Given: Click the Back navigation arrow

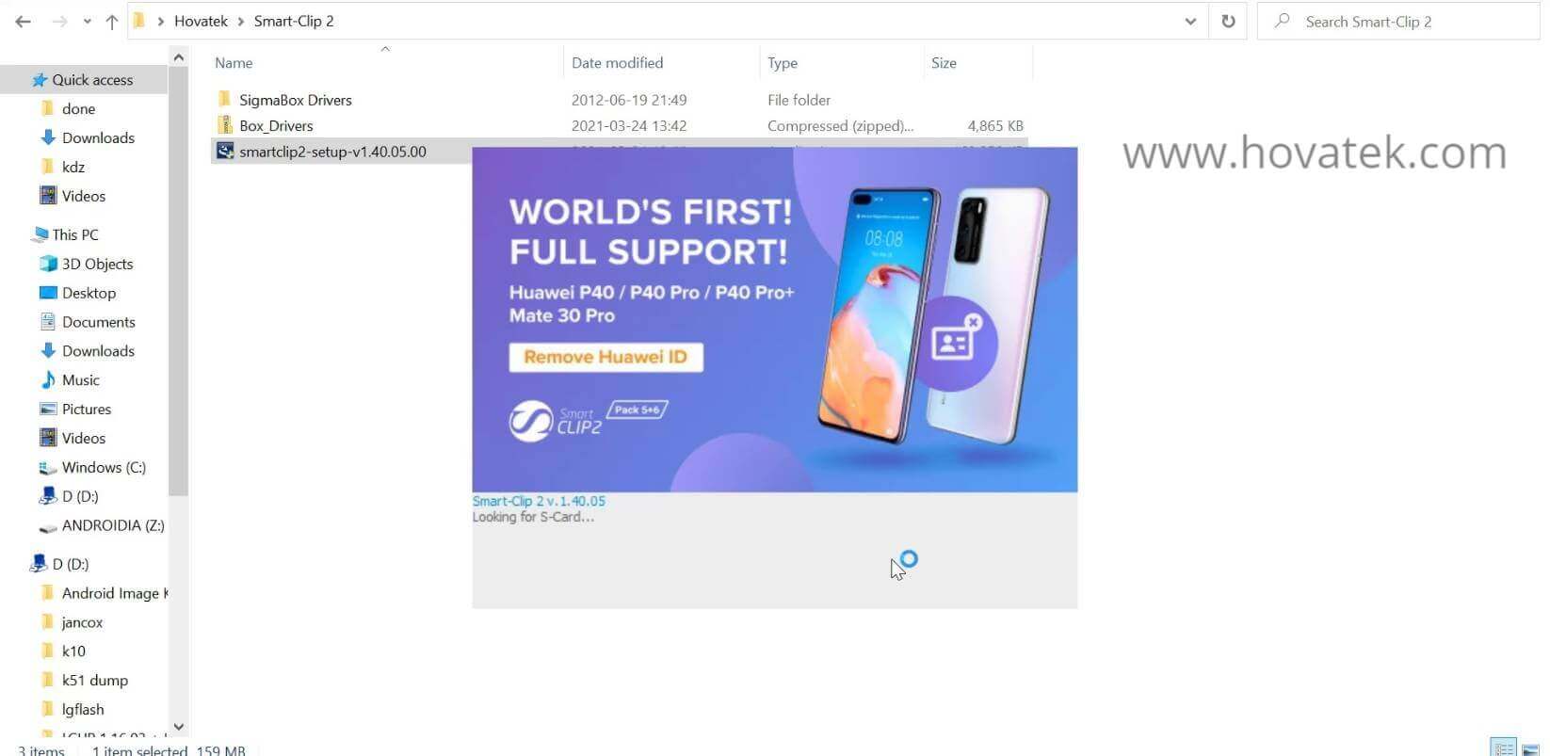Looking at the screenshot, I should 24,21.
